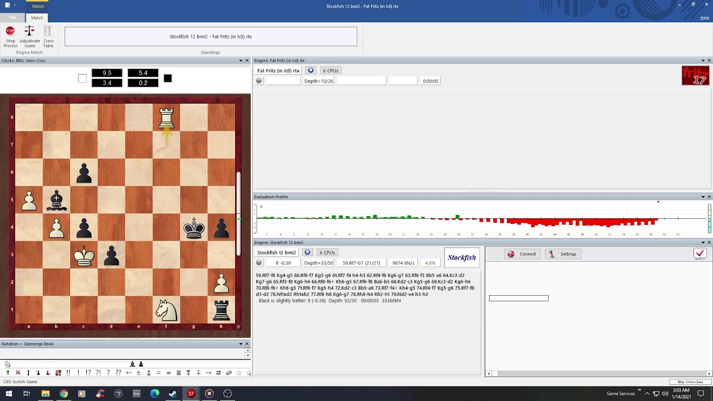The width and height of the screenshot is (713, 401).
Task: Open the Windows Start menu
Action: [x=8, y=394]
